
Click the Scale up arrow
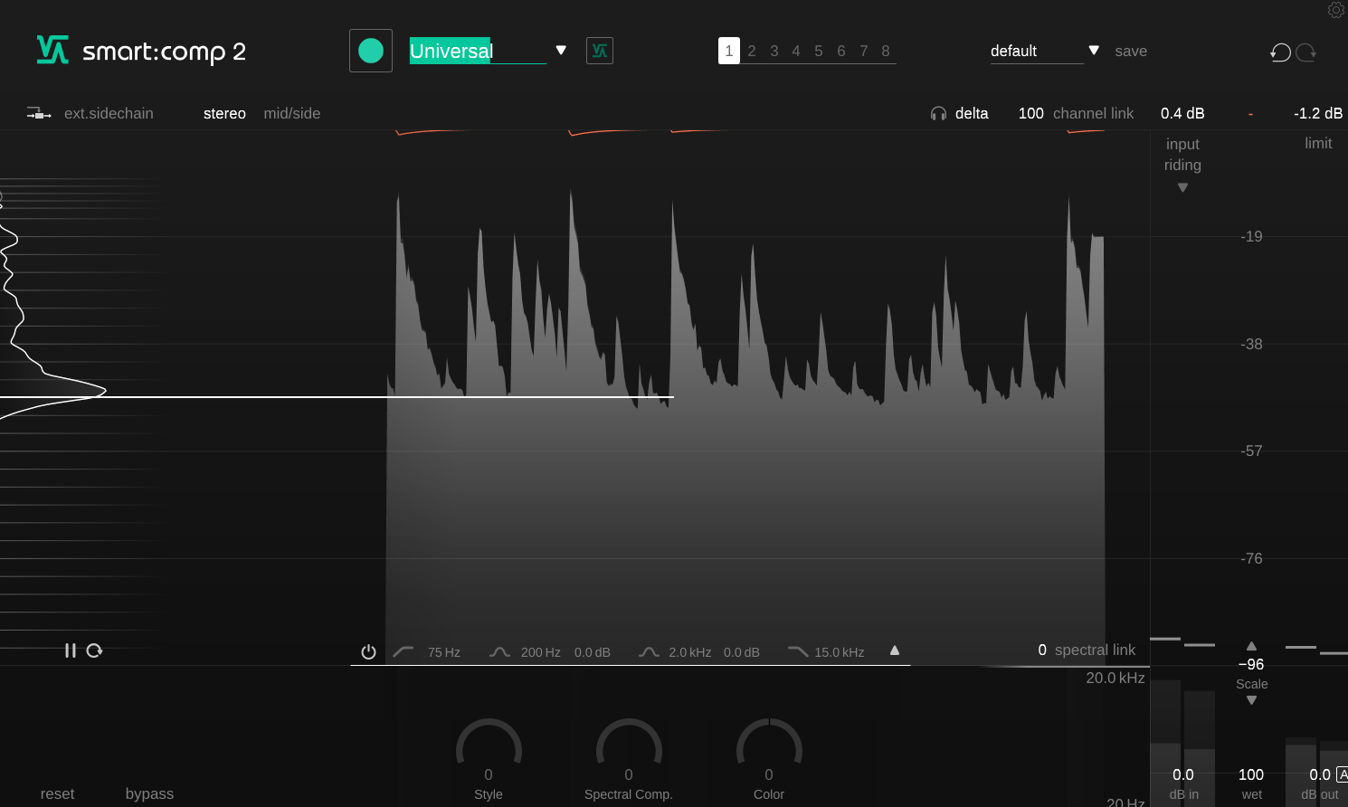1251,646
